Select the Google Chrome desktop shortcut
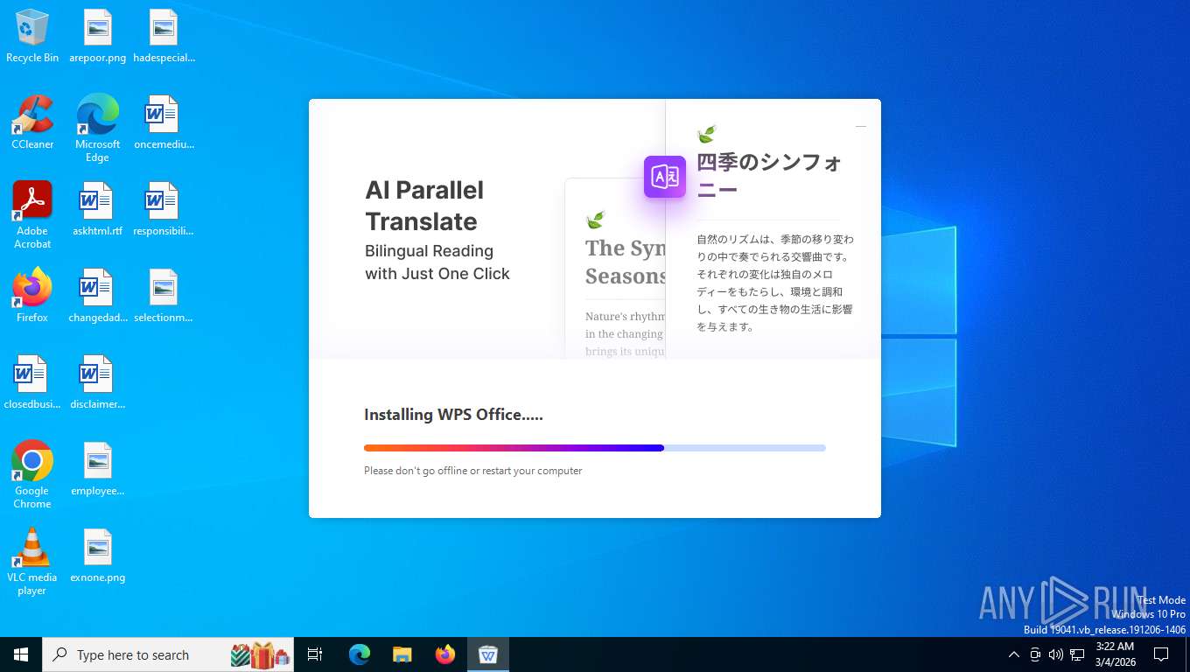Screen dimensions: 1190x672 pyautogui.click(x=32, y=475)
